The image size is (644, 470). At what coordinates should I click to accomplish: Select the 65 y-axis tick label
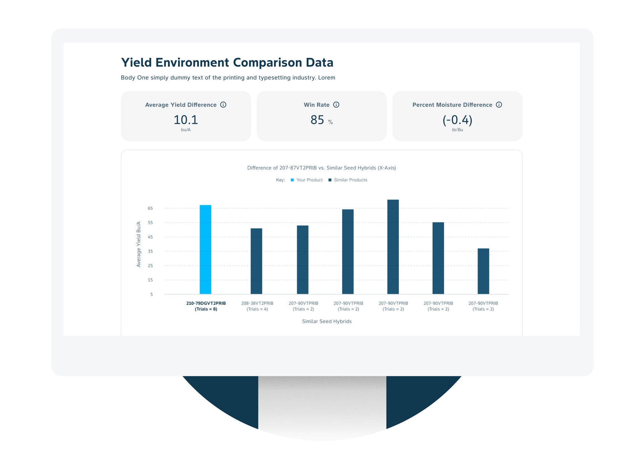click(x=150, y=208)
